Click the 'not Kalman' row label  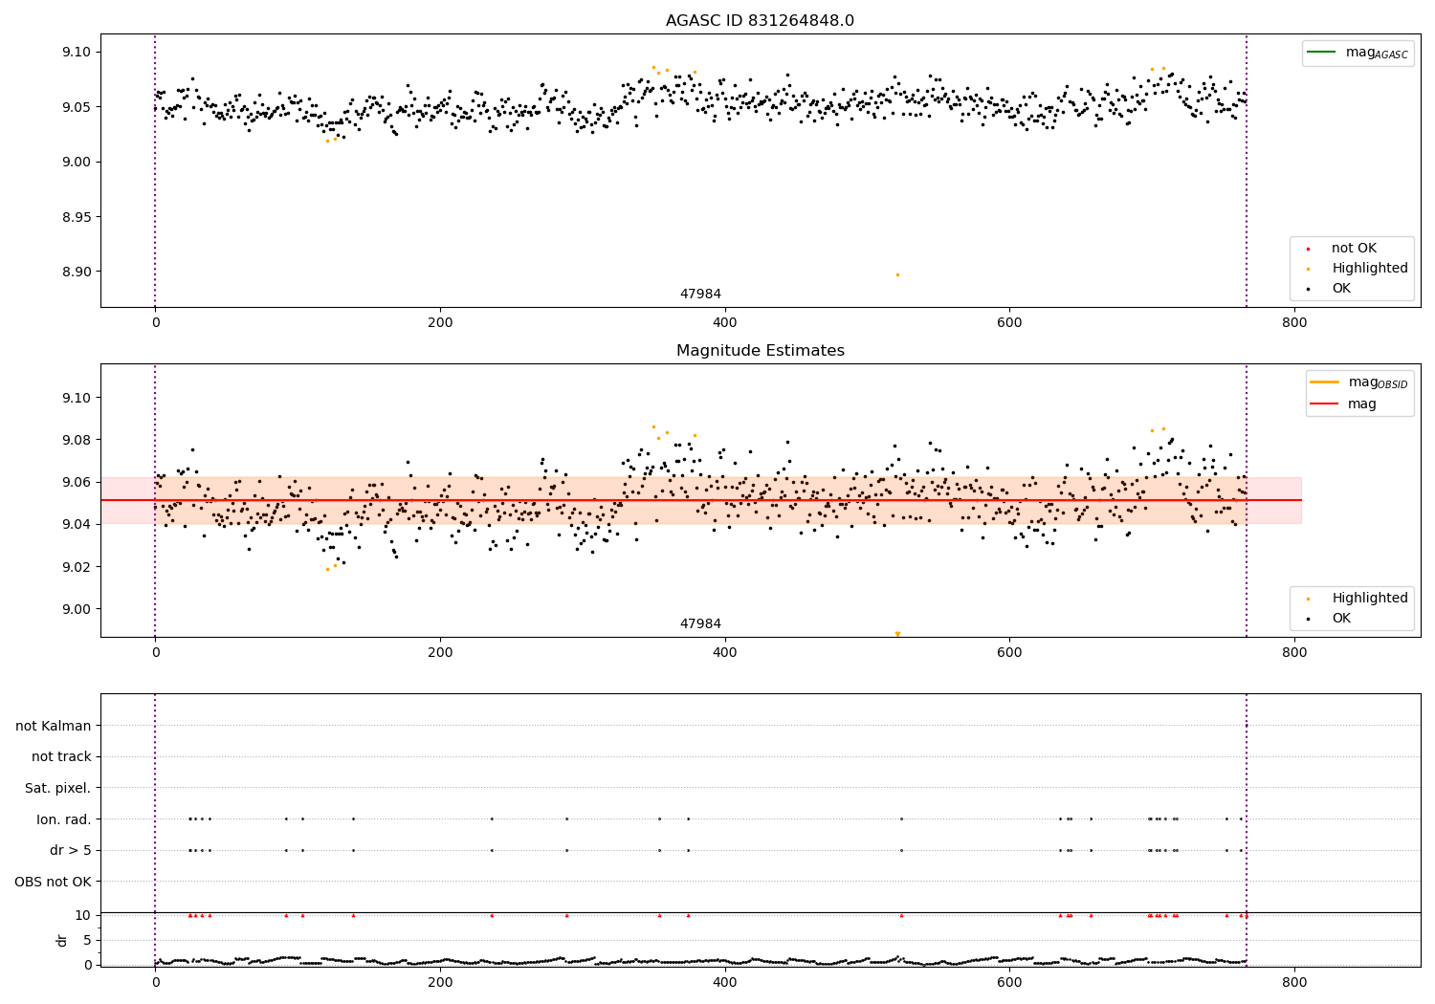click(54, 726)
